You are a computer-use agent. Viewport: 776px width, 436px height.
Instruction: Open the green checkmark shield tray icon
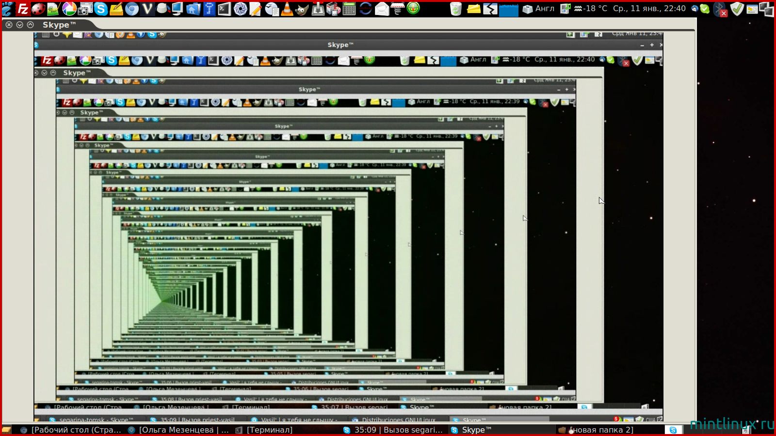pyautogui.click(x=737, y=9)
